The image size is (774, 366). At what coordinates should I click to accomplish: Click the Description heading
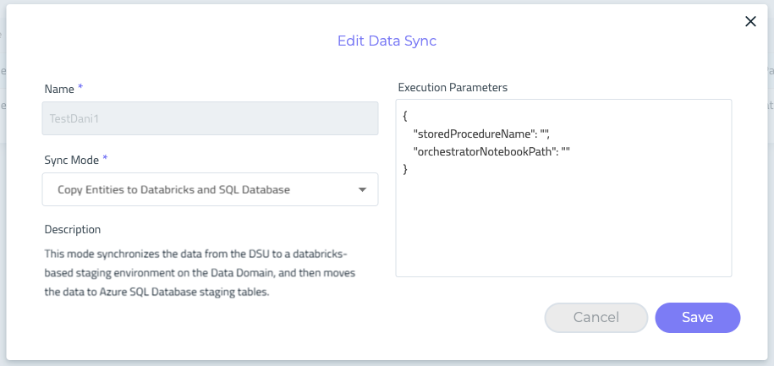pos(72,229)
